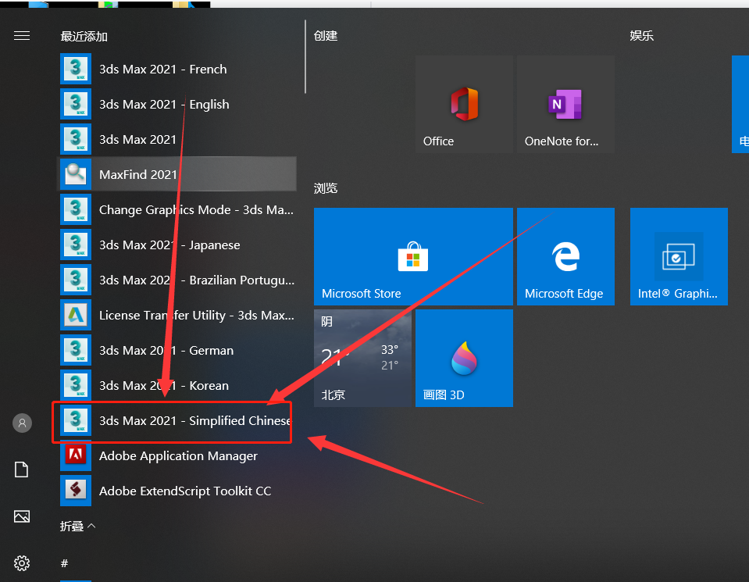Open Settings gear in start sidebar
Viewport: 749px width, 582px height.
22,563
